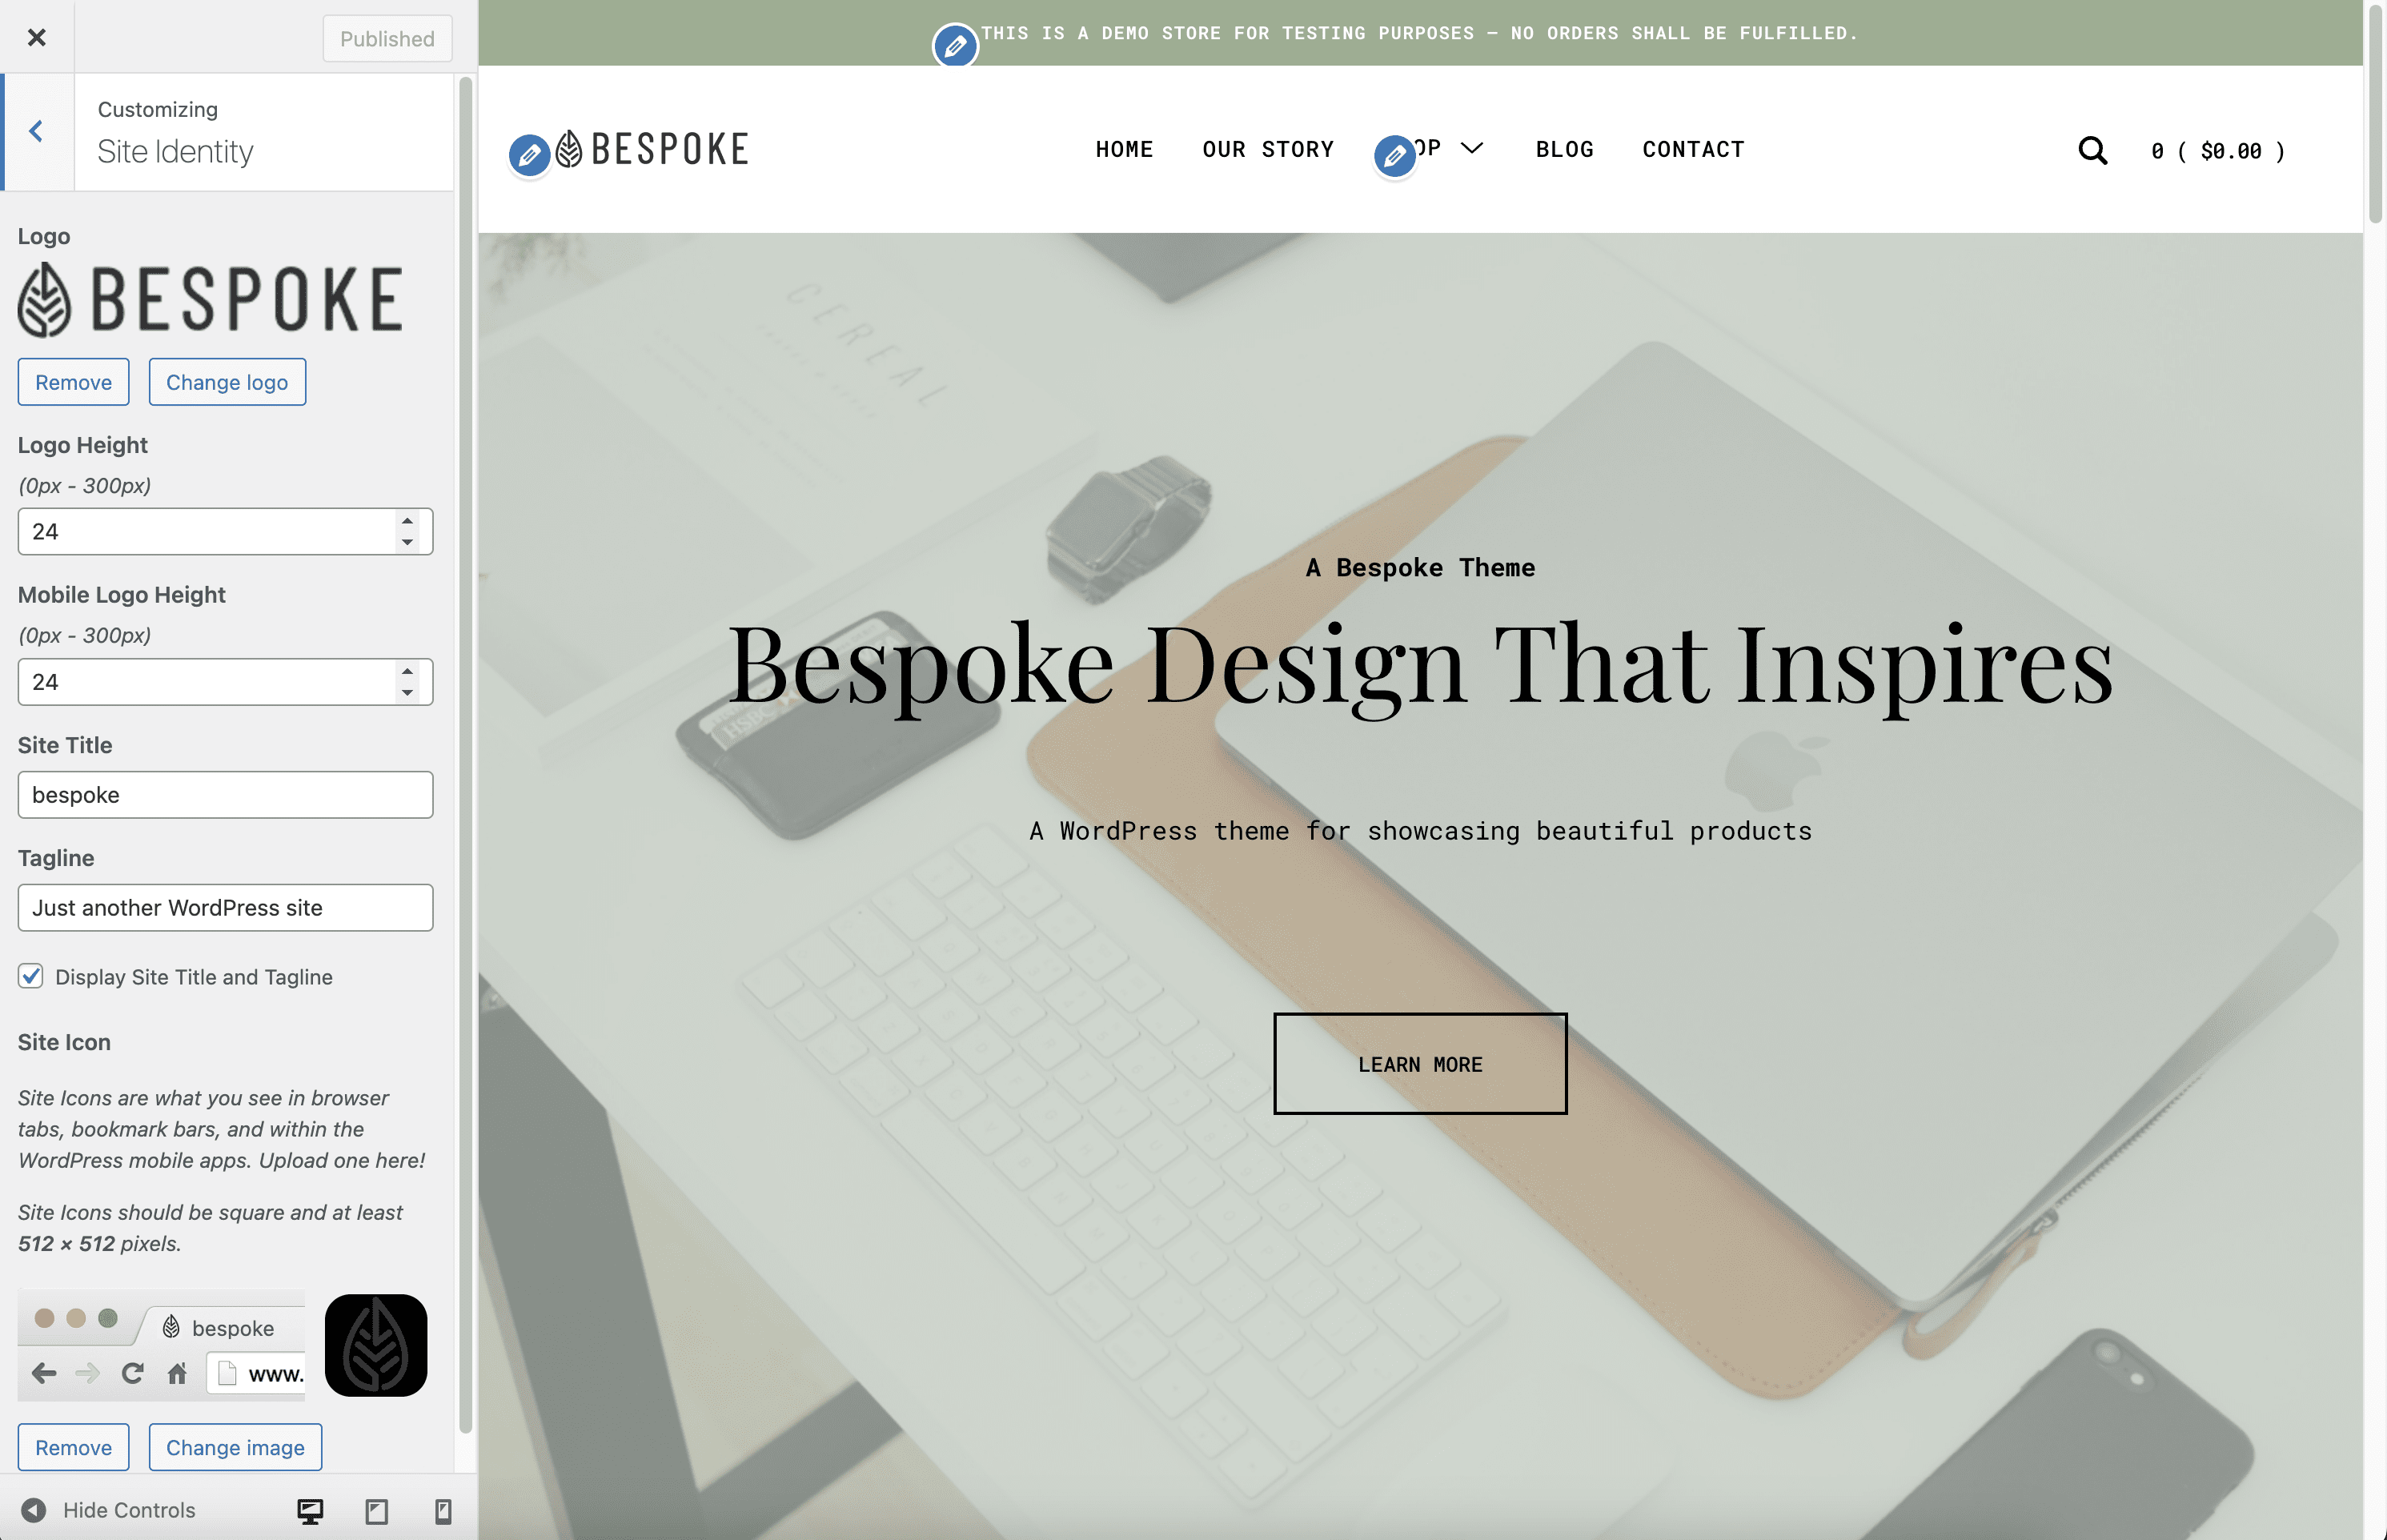Hide the customizer controls
Viewport: 2387px width, 1540px height.
click(110, 1510)
